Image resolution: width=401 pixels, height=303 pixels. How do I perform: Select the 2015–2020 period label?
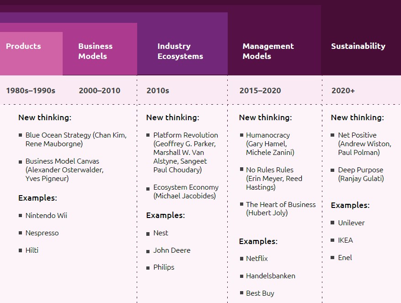pos(260,90)
